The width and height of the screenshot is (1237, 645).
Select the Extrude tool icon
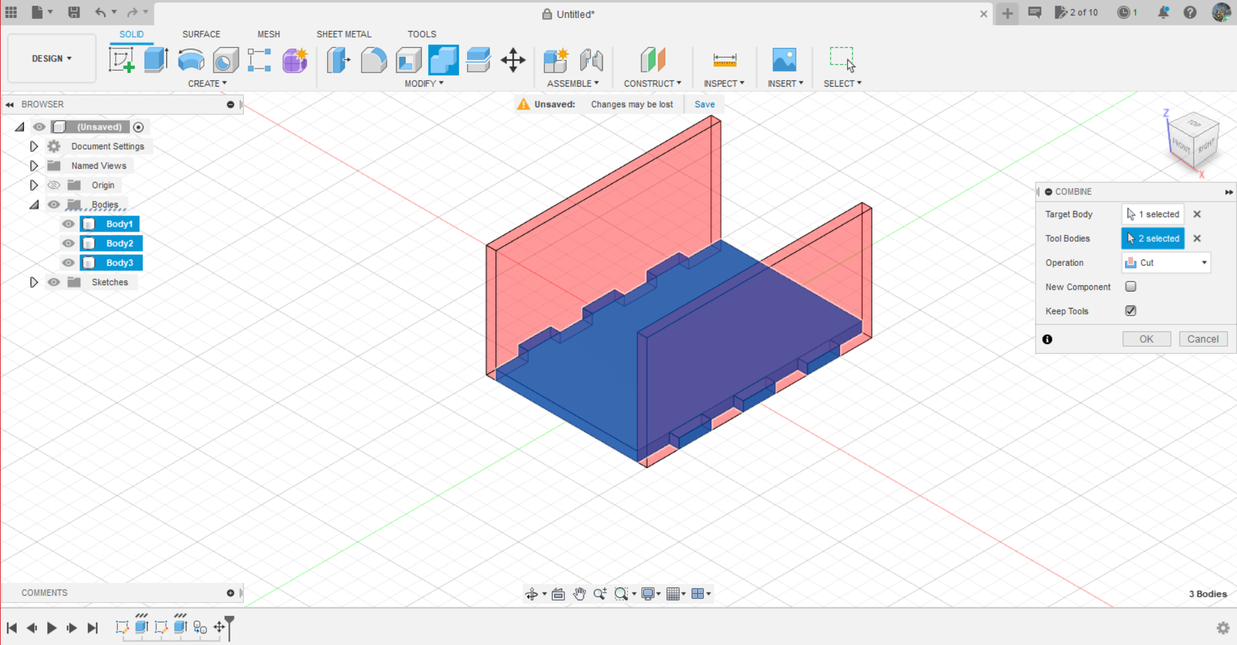click(156, 60)
